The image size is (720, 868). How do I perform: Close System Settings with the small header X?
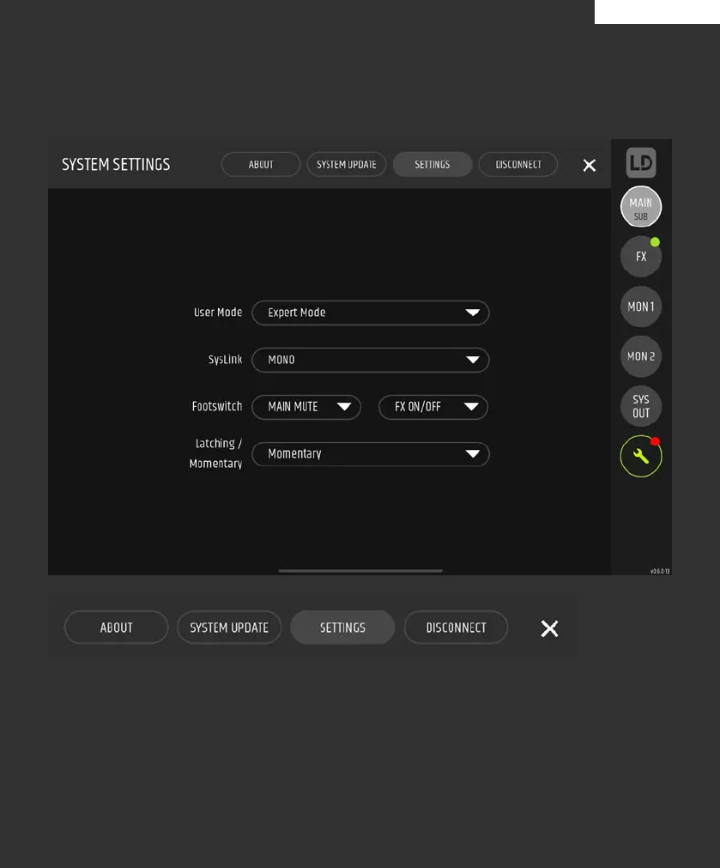click(590, 165)
